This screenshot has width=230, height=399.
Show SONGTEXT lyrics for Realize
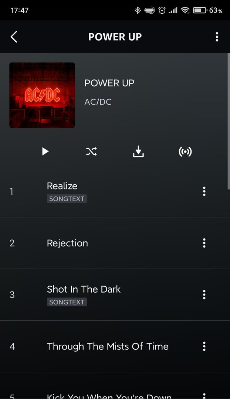[67, 199]
